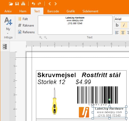Toggle center text alignment
The height and width of the screenshot is (121, 129).
pyautogui.click(x=123, y=32)
